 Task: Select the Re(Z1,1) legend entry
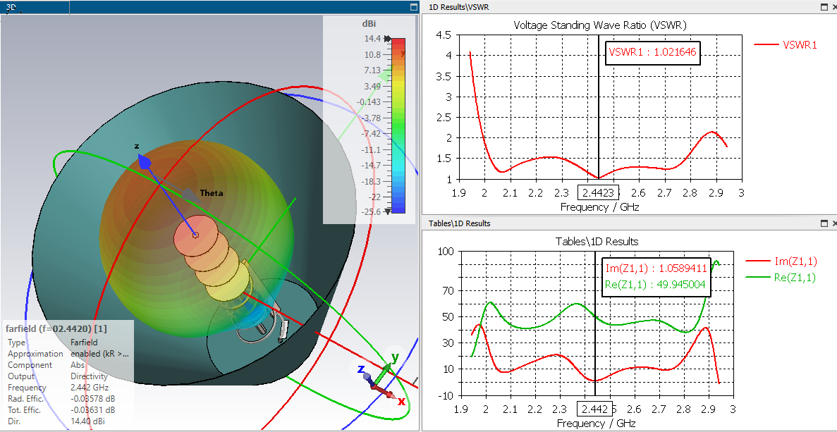tap(781, 278)
